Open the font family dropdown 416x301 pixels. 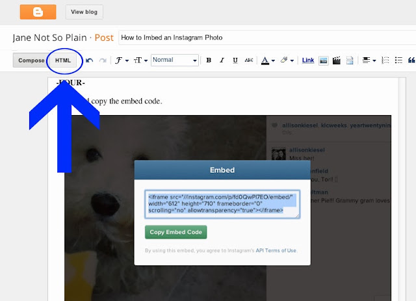[x=122, y=60]
